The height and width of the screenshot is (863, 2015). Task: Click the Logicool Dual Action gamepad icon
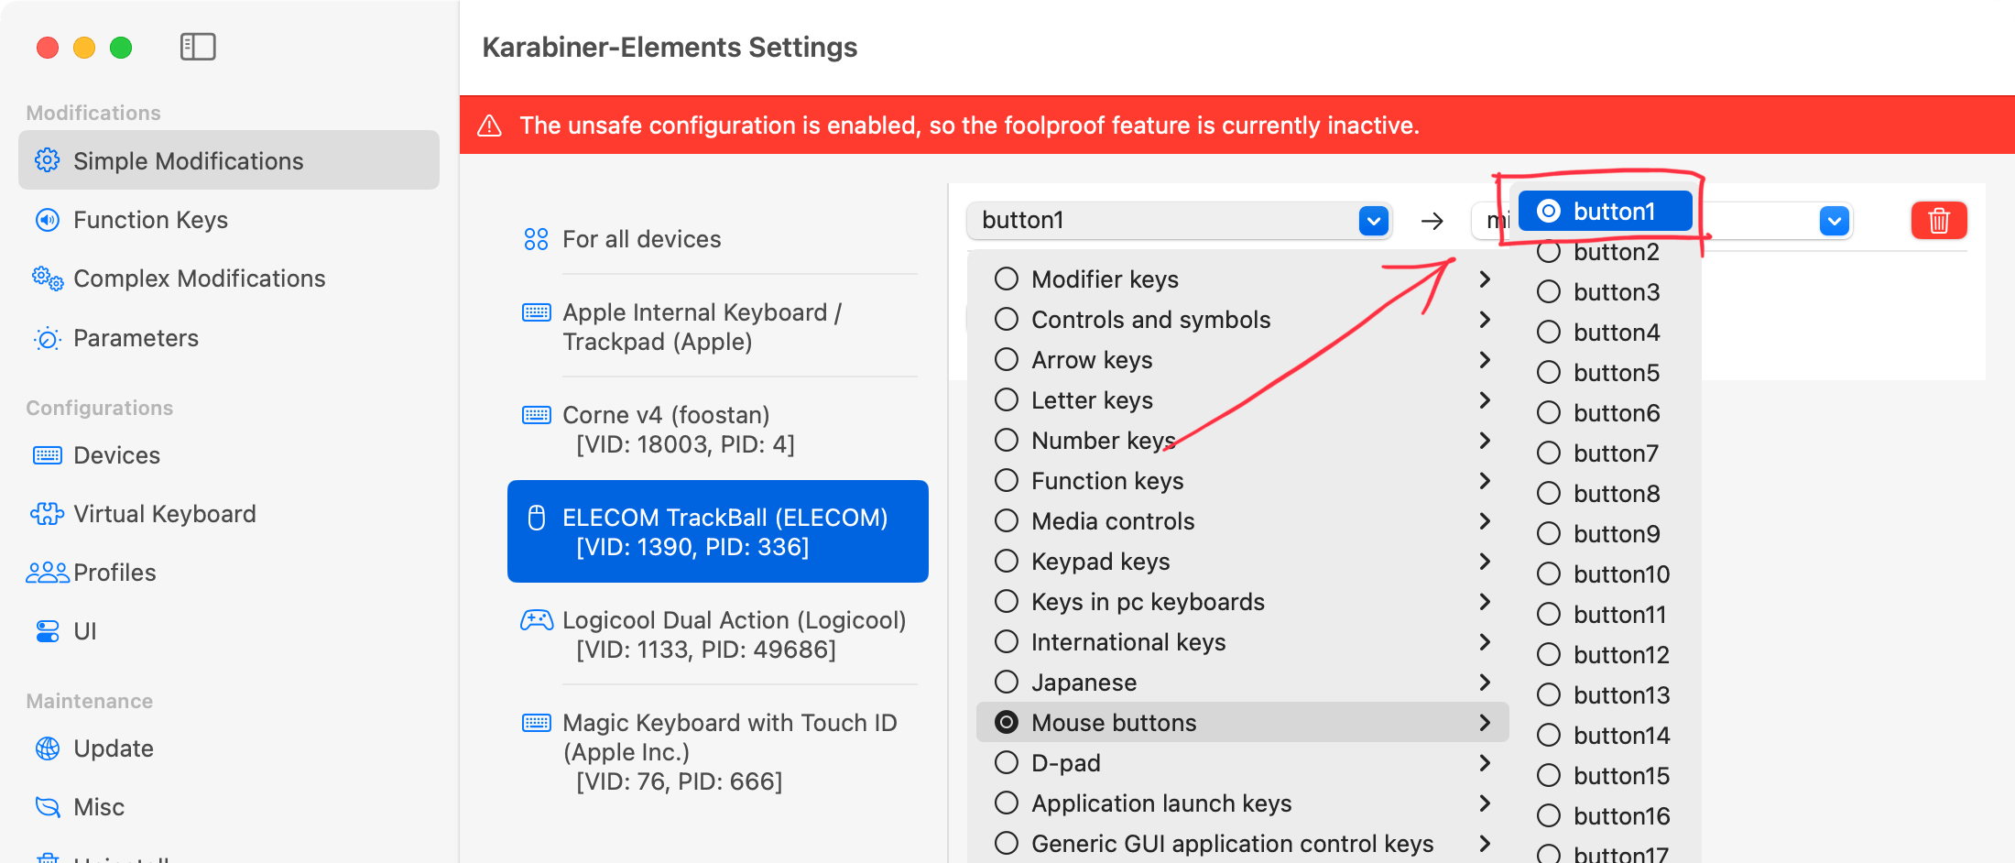[x=537, y=620]
